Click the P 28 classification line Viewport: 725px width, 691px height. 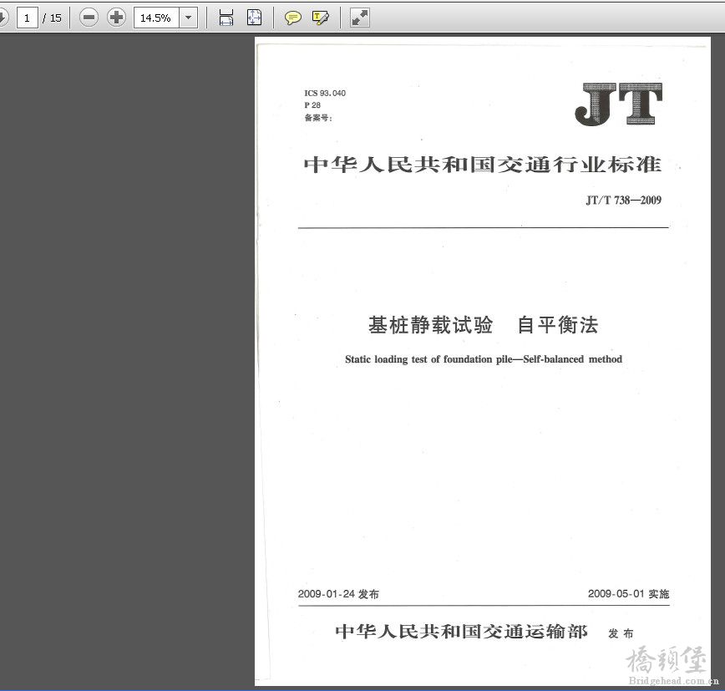(312, 105)
